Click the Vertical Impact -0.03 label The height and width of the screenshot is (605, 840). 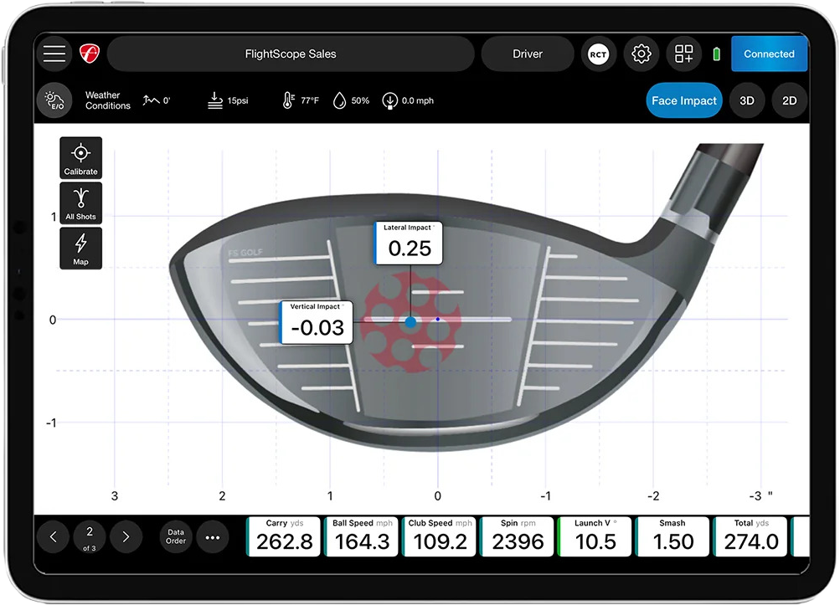tap(317, 322)
